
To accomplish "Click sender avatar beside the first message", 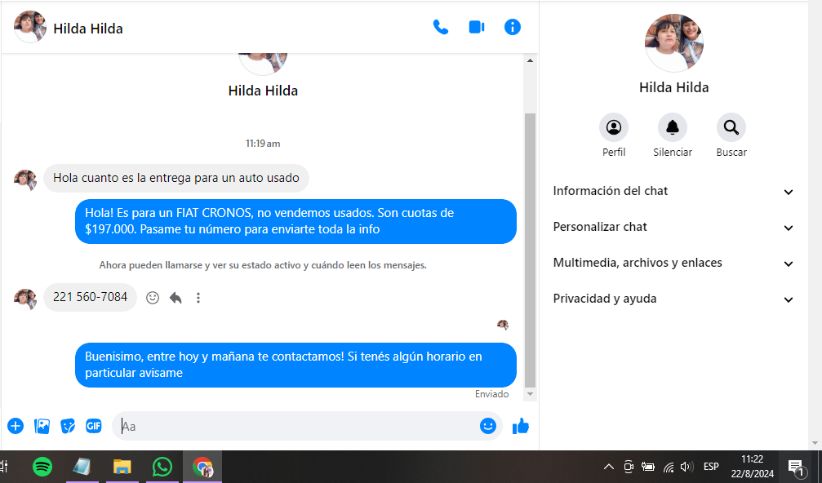I will [x=25, y=179].
